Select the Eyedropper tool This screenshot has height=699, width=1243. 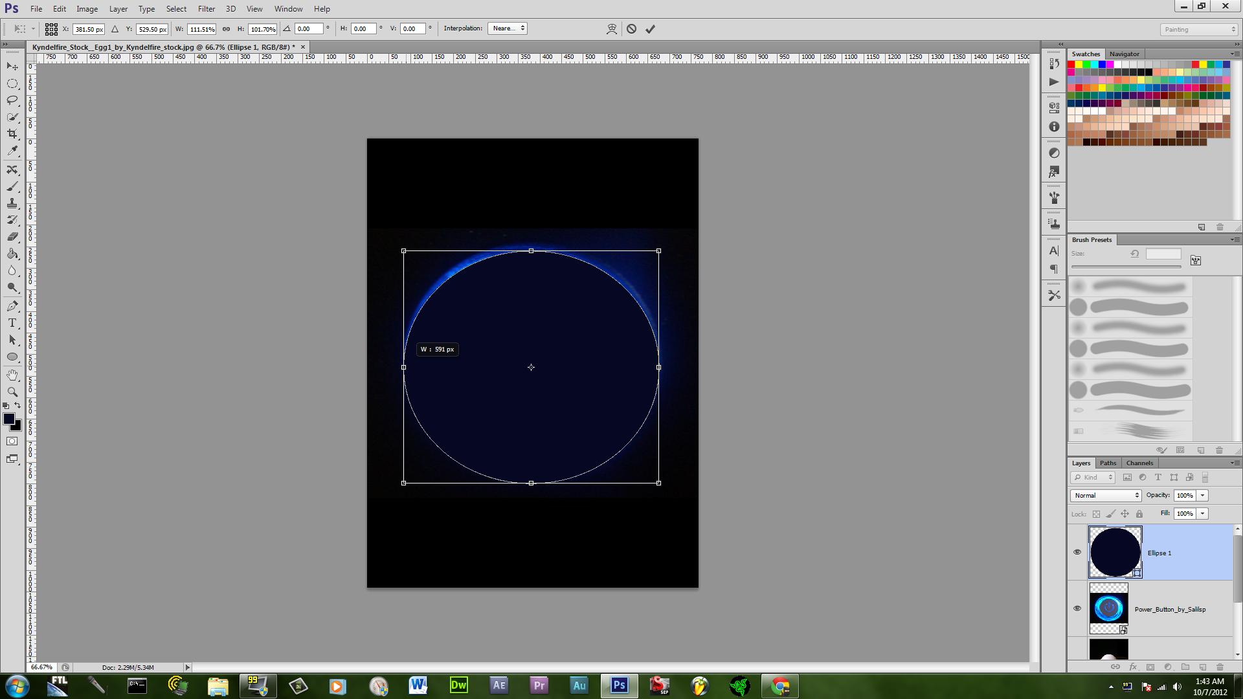click(12, 151)
